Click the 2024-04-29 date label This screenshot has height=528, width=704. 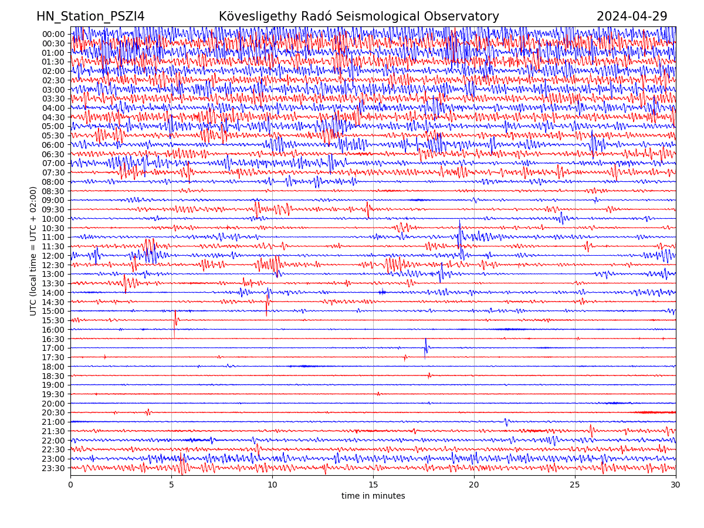[x=632, y=16]
